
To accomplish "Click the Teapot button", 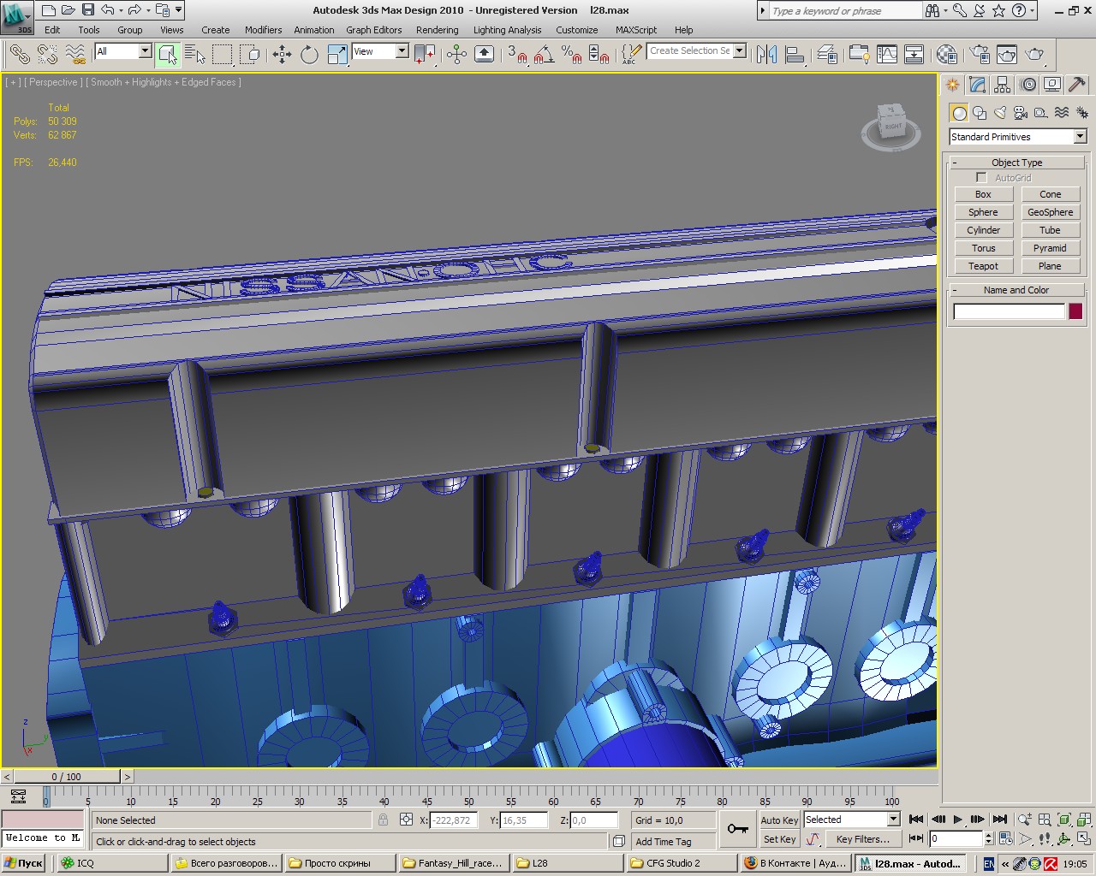I will point(983,266).
